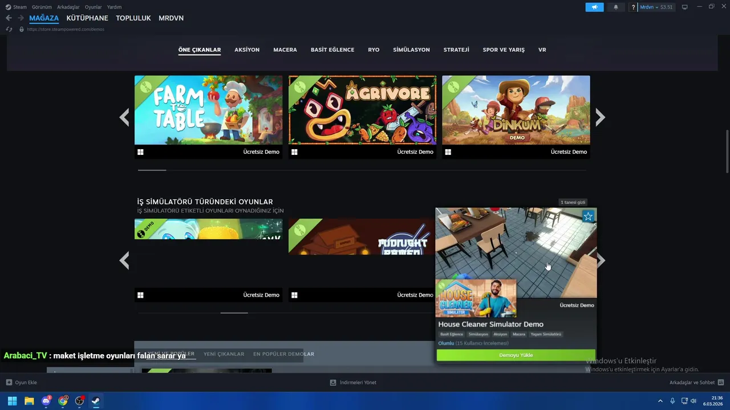This screenshot has width=730, height=410.
Task: Open House Cleaner Simulator Demo title
Action: (x=490, y=324)
